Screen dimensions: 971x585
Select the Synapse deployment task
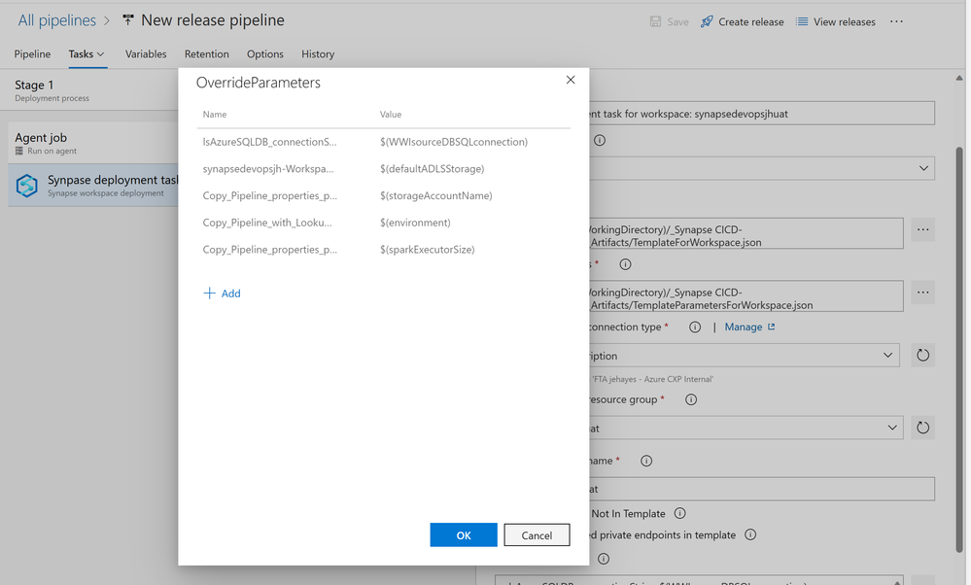(93, 185)
